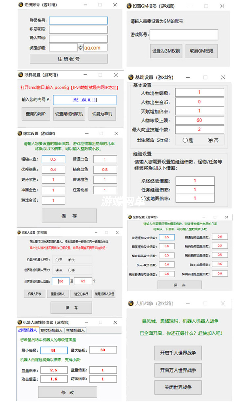Click the 任务经验倍率 field
This screenshot has width=246, height=403.
point(195,190)
